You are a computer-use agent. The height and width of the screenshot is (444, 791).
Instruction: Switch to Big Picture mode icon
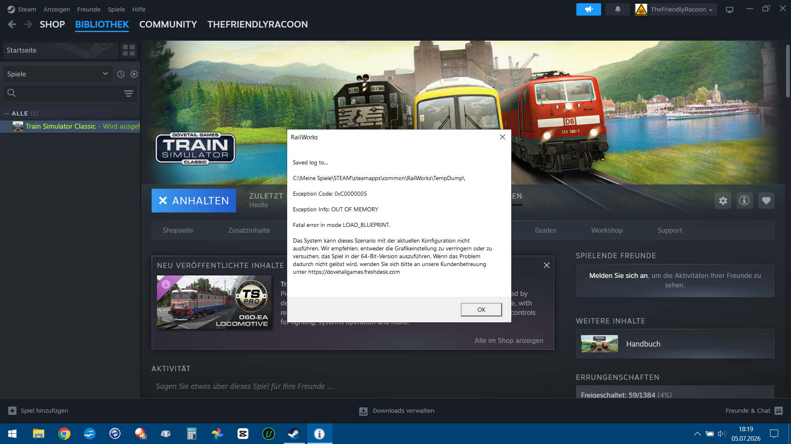[x=730, y=9]
